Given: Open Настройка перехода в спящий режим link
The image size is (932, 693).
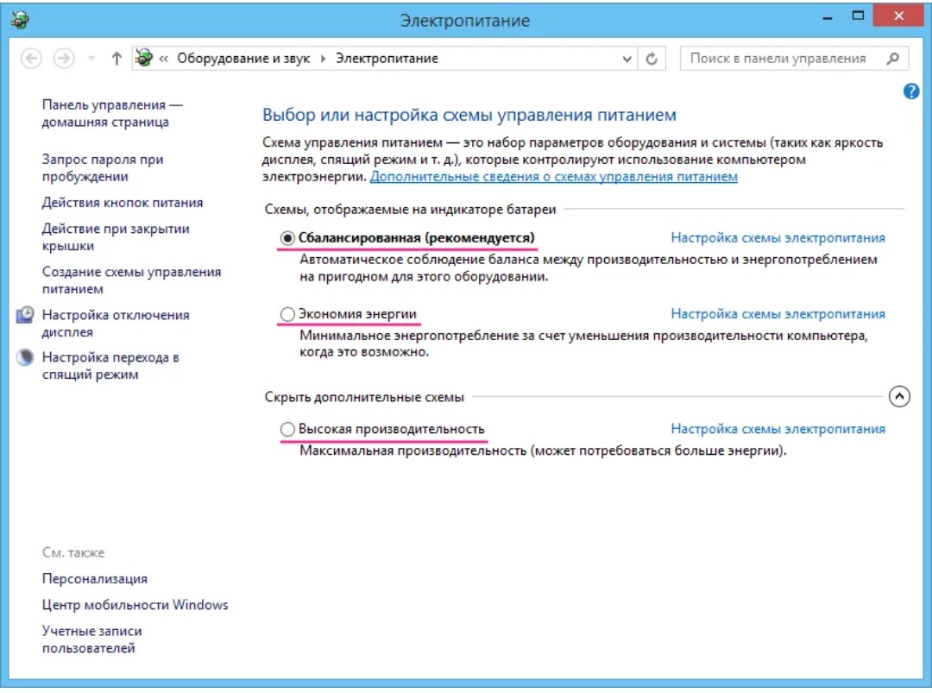Looking at the screenshot, I should [110, 366].
